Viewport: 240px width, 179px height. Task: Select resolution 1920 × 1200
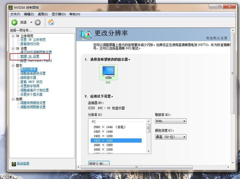[103, 136]
